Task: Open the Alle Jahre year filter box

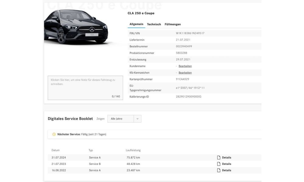Action: [x=124, y=119]
